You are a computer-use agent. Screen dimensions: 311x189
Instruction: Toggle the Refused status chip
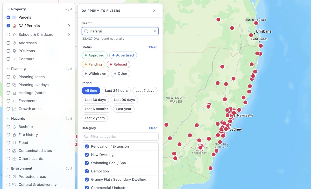(118, 64)
